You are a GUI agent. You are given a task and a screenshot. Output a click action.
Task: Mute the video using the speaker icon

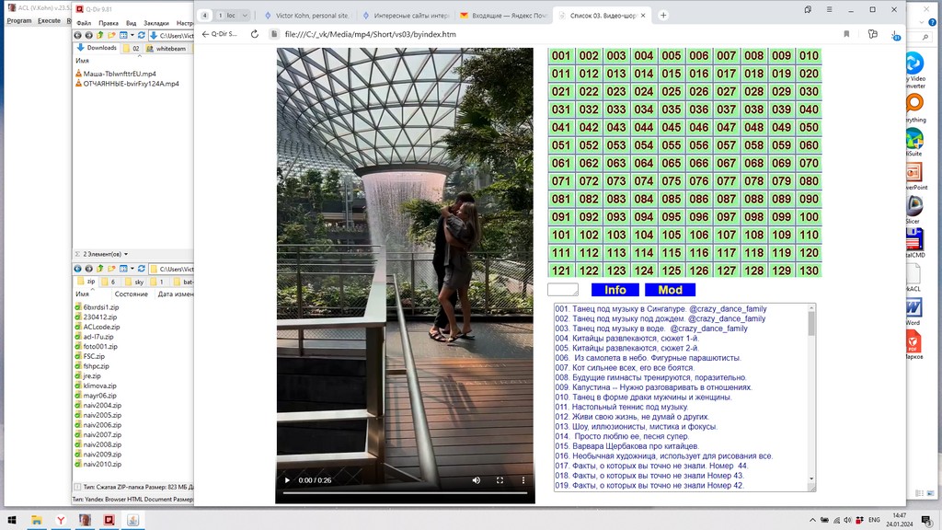pos(477,480)
